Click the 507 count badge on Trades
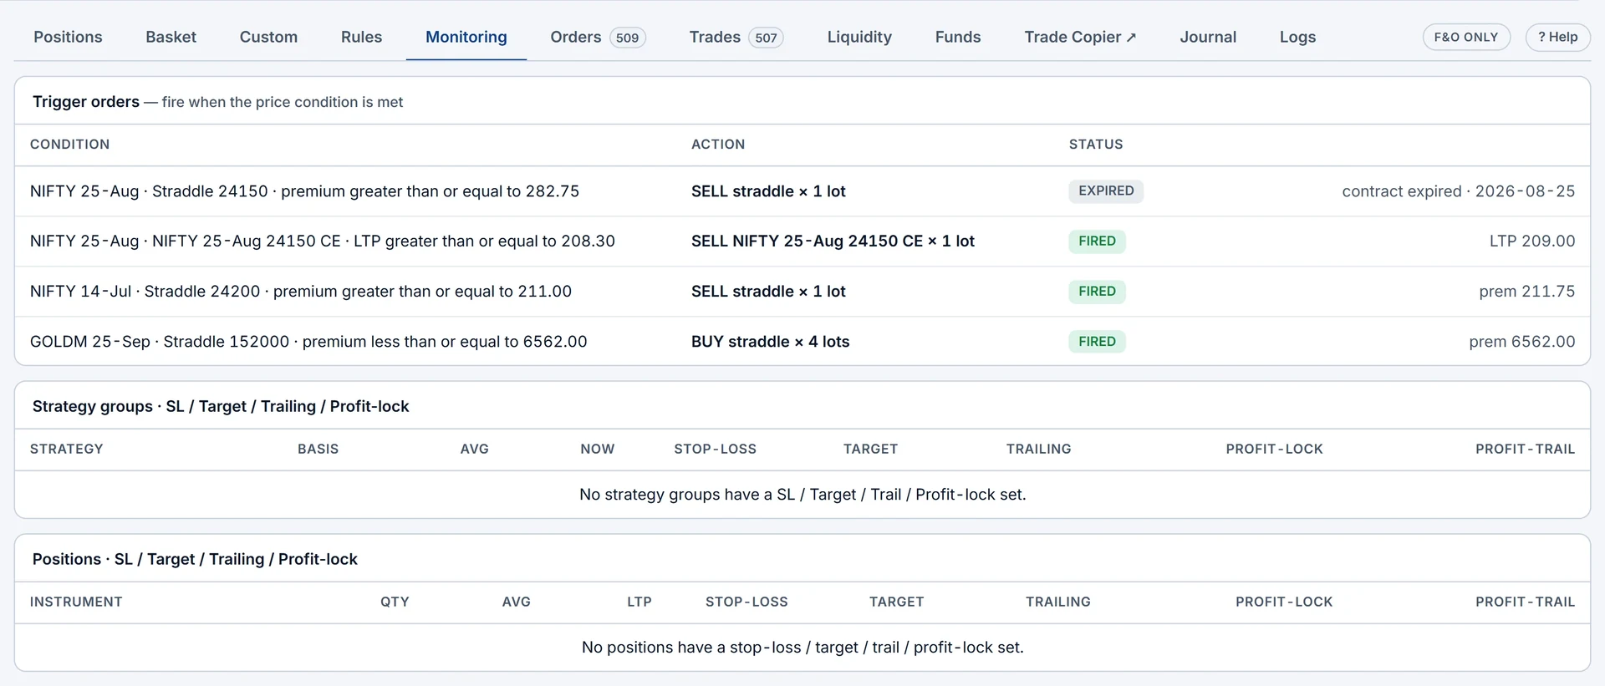 (766, 38)
